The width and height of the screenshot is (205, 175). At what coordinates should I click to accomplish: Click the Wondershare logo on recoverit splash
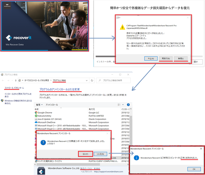point(7,5)
